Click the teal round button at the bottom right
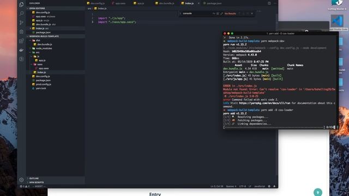 (x=318, y=192)
